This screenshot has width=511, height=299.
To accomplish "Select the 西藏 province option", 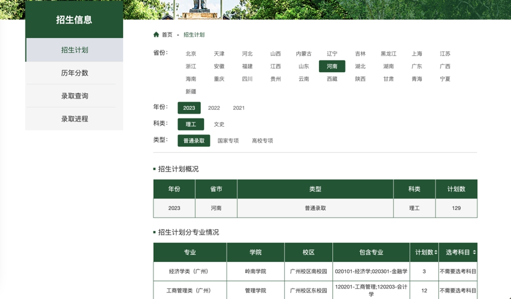I will click(332, 79).
